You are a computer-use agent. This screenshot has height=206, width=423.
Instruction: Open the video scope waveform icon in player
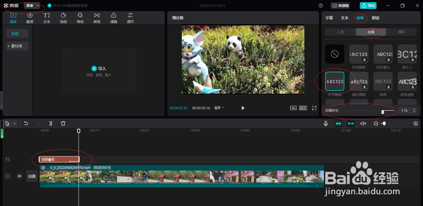point(293,108)
